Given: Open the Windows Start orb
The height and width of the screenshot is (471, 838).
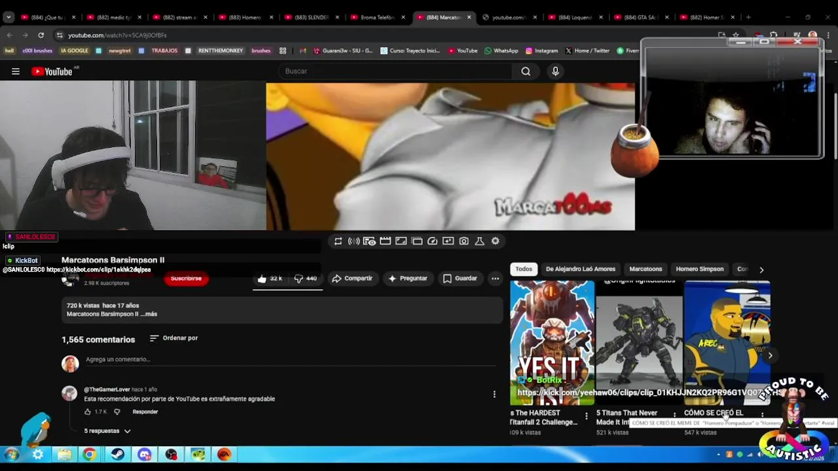Looking at the screenshot, I should (x=12, y=455).
